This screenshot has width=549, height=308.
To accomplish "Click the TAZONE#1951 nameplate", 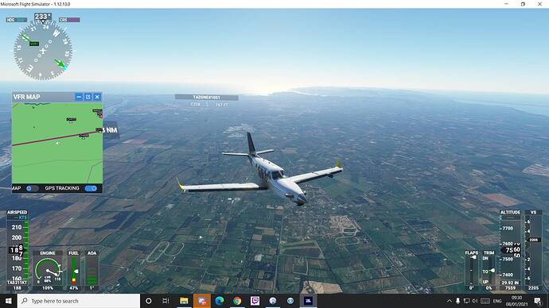I will pos(207,97).
